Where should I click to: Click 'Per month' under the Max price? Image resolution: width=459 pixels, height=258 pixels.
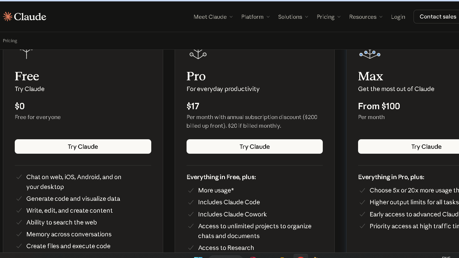click(371, 117)
